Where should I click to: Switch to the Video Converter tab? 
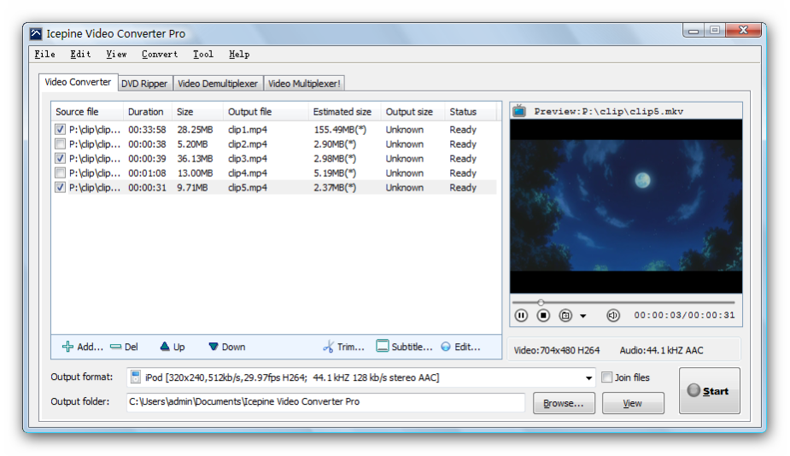(x=78, y=82)
